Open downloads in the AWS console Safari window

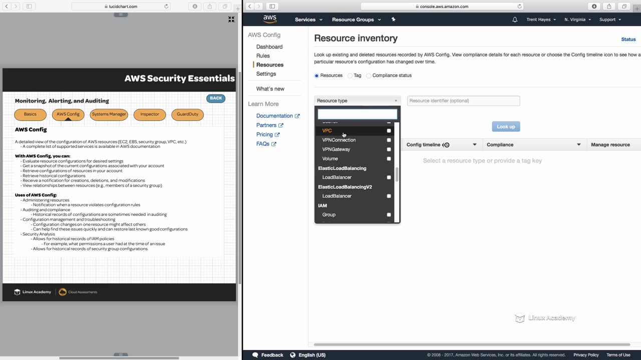[x=594, y=6]
